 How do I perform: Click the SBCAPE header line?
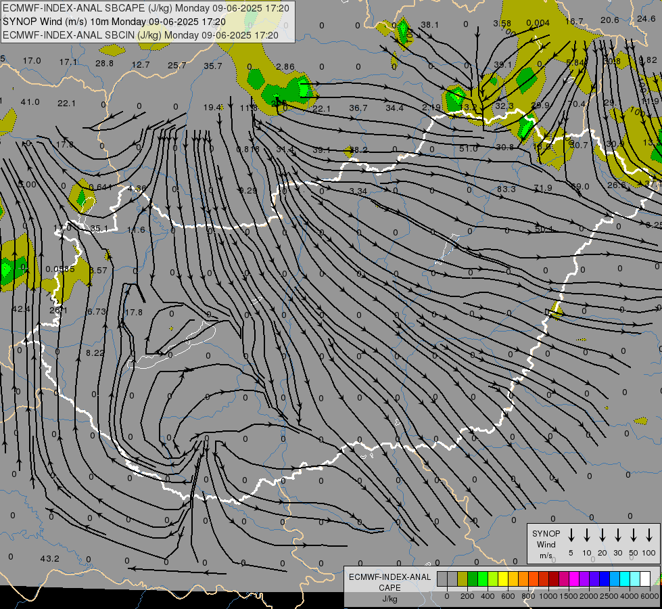click(x=146, y=8)
